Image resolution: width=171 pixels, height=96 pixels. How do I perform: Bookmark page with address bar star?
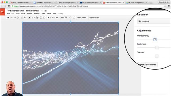(165, 6)
